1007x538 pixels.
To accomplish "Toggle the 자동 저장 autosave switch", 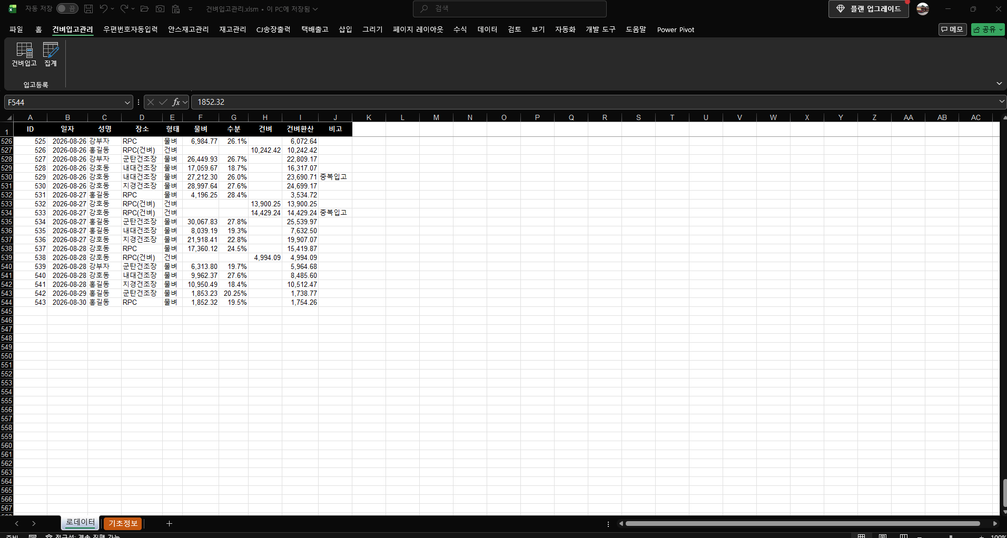I will [67, 9].
